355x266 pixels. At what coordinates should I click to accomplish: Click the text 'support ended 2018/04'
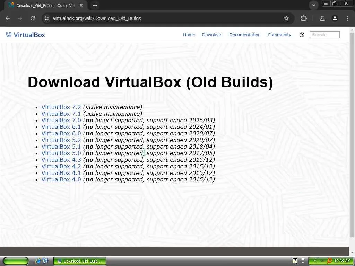click(180, 147)
